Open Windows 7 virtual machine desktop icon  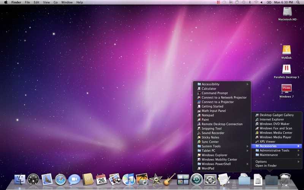pyautogui.click(x=287, y=91)
